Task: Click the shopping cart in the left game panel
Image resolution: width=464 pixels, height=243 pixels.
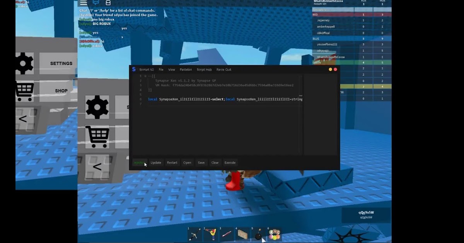Action: pos(24,91)
